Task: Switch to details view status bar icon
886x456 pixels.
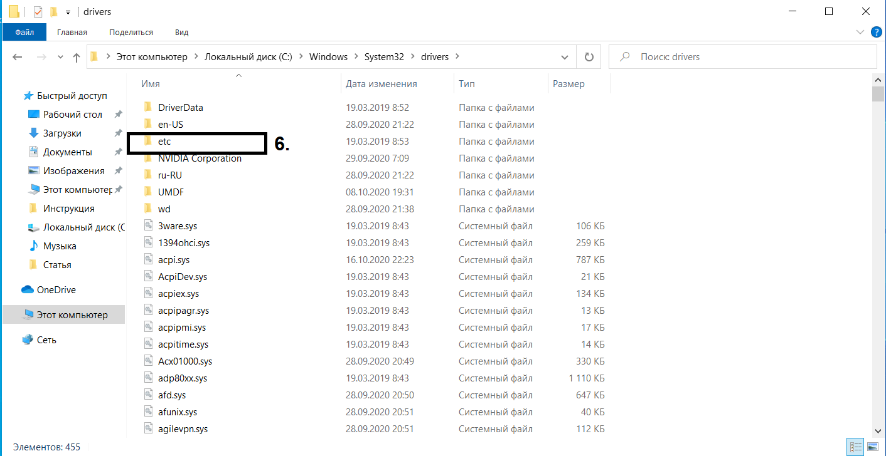Action: (x=855, y=447)
